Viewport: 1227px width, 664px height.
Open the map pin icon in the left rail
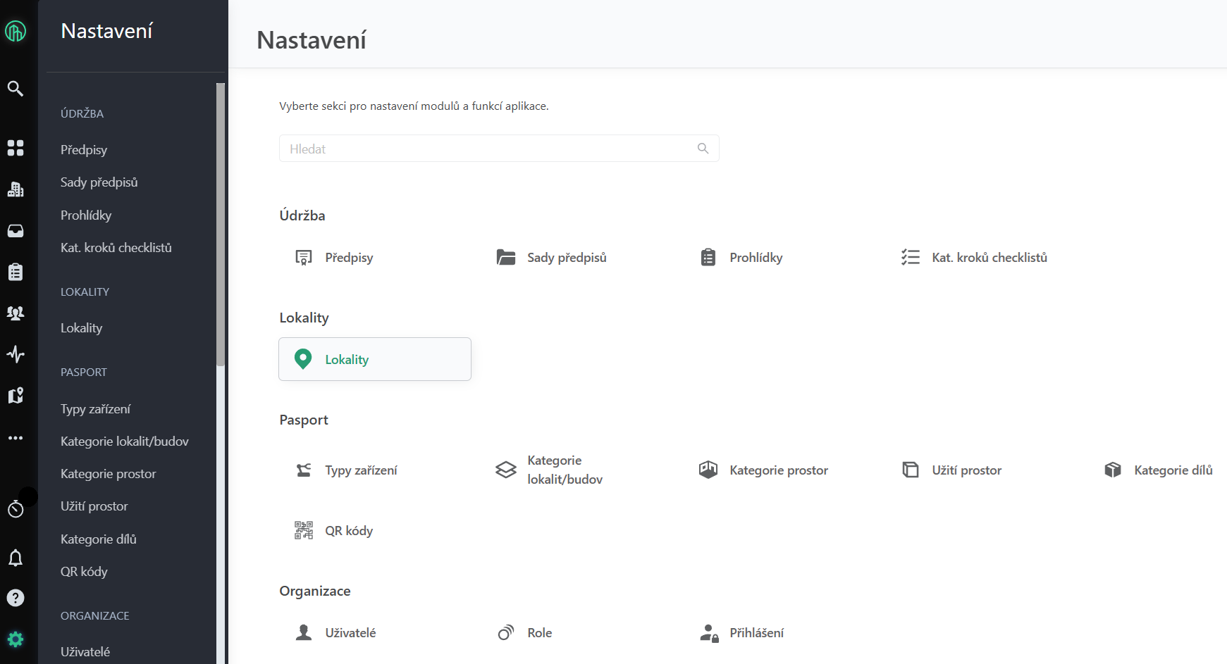[16, 395]
